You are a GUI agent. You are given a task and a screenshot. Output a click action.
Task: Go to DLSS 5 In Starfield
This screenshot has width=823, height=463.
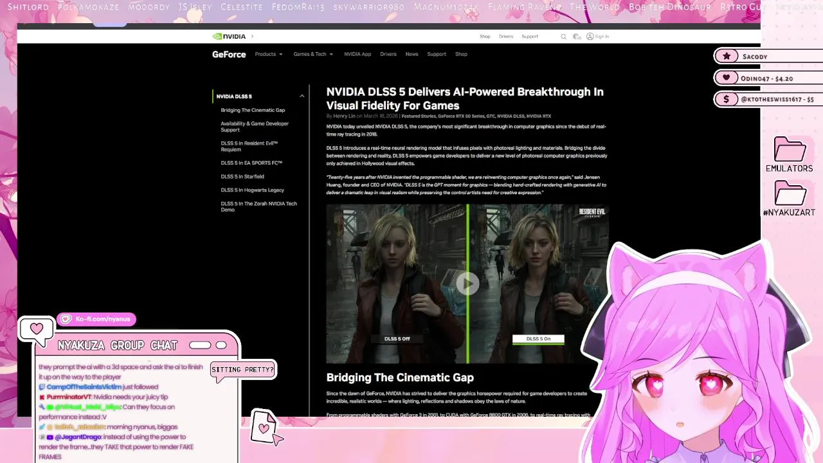[x=242, y=177]
